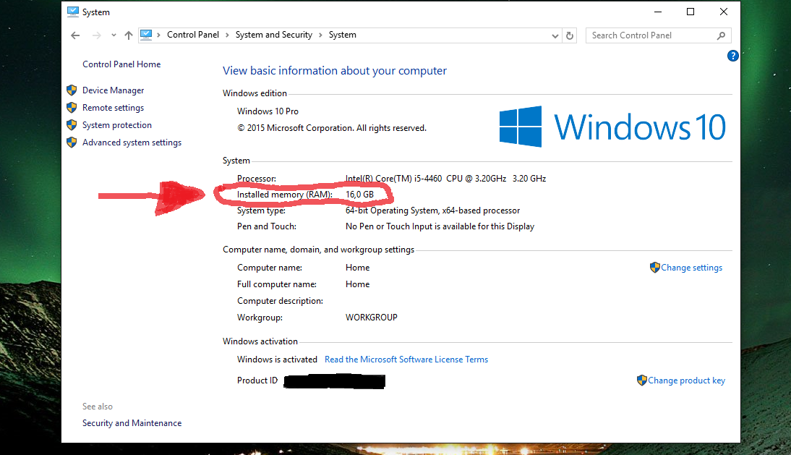The width and height of the screenshot is (791, 455).
Task: Open Advanced system settings
Action: (x=132, y=143)
